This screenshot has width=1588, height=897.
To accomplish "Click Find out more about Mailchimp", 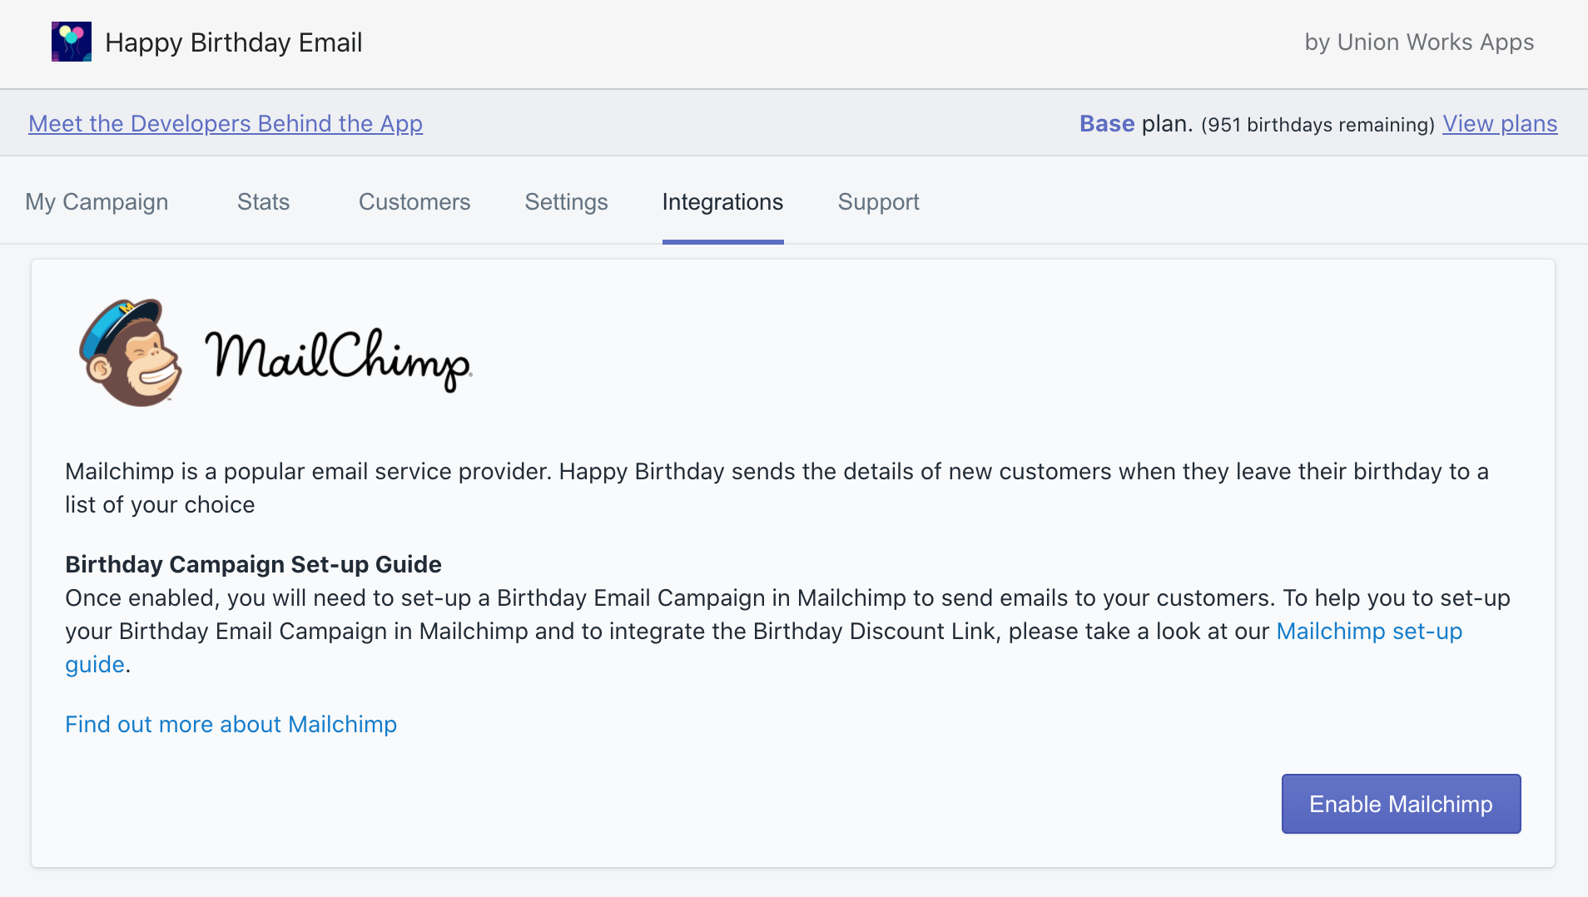I will (x=231, y=725).
